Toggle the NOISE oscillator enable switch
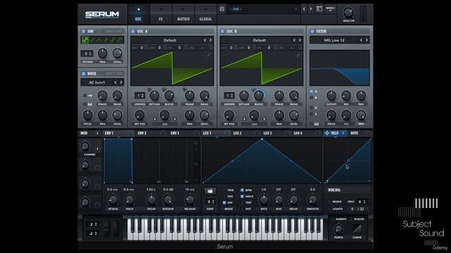 tap(83, 74)
